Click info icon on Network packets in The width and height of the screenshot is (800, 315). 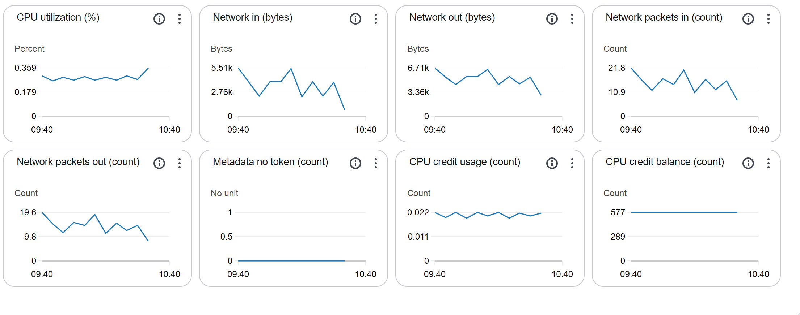pos(748,19)
